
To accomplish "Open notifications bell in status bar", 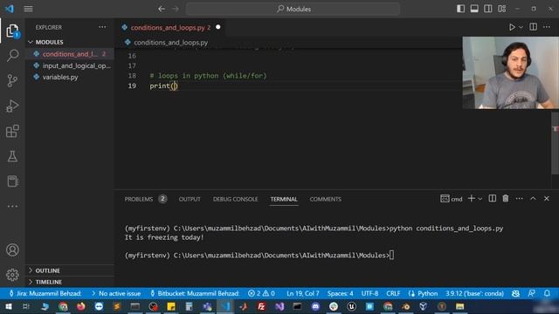I will pos(547,294).
